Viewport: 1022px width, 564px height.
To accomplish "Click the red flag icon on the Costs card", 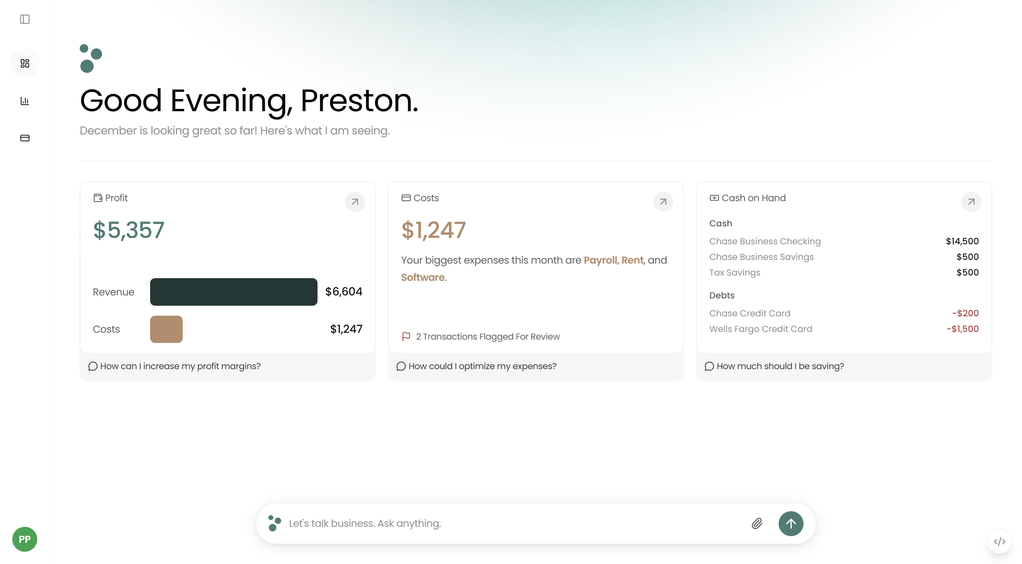I will tap(406, 336).
